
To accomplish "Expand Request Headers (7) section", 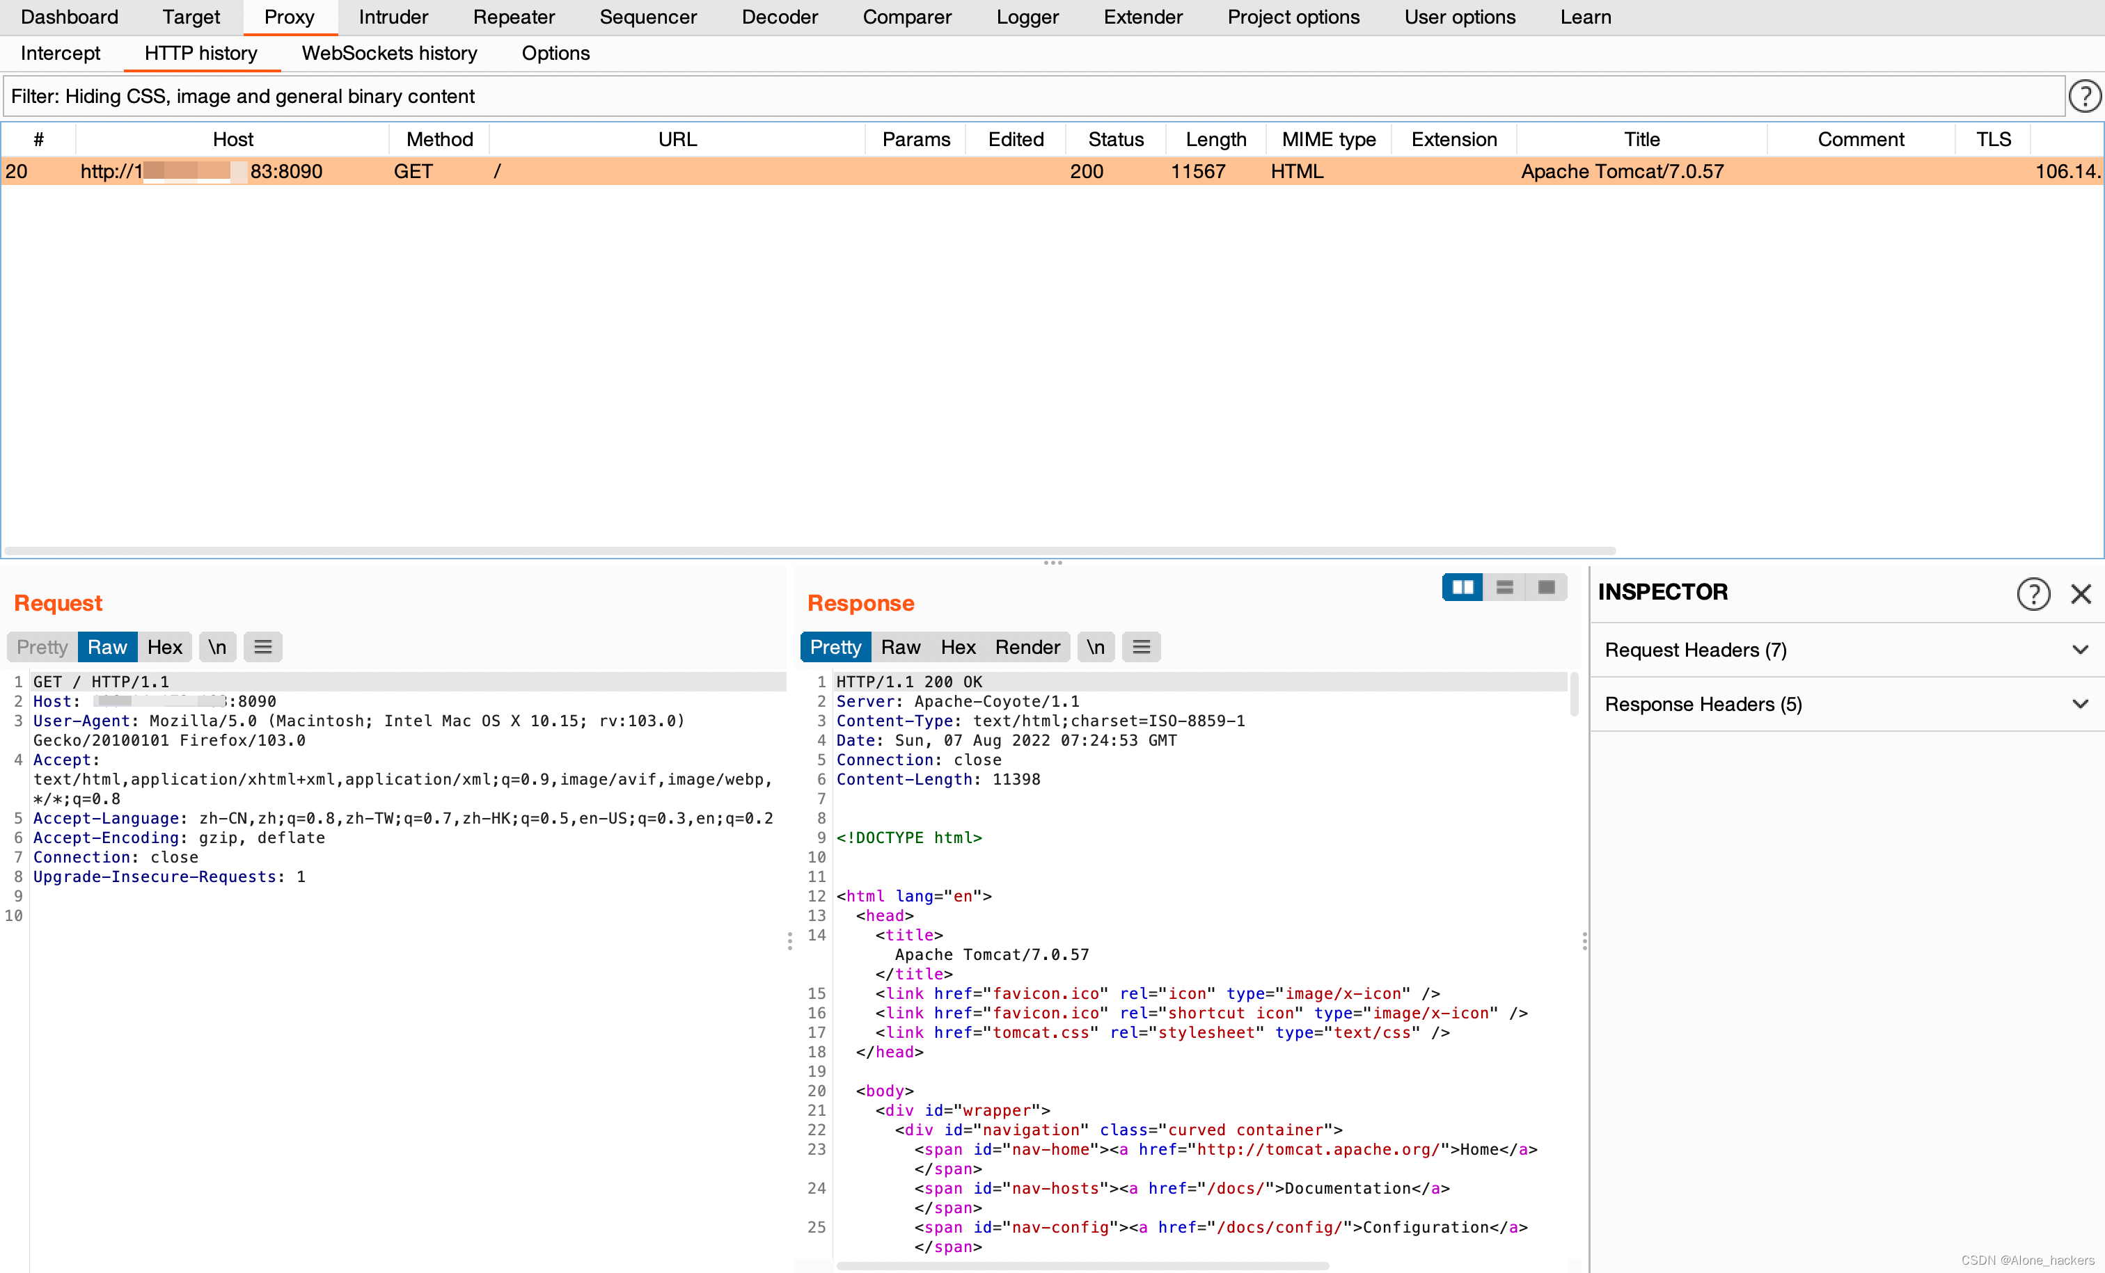I will tap(1845, 650).
